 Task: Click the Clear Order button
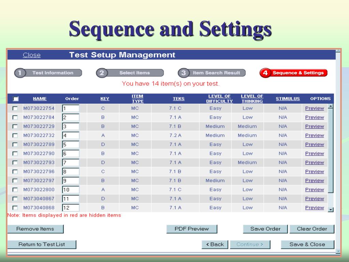point(312,229)
